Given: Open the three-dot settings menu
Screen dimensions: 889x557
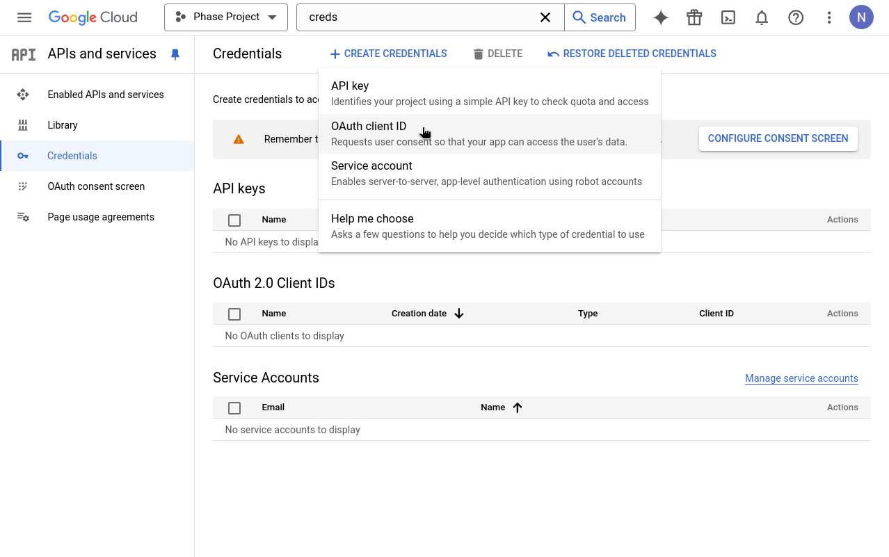Looking at the screenshot, I should tap(829, 17).
